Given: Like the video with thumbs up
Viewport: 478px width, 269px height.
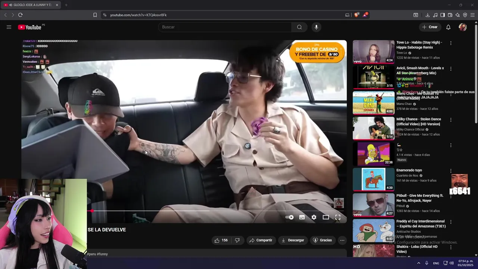Looking at the screenshot, I should pos(221,240).
